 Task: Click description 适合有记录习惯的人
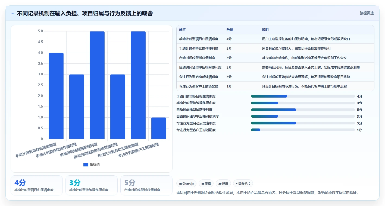click(x=277, y=49)
